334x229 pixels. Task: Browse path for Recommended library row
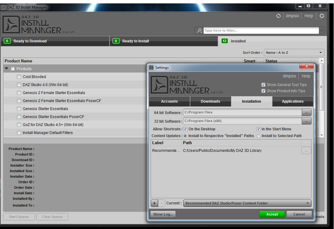pyautogui.click(x=306, y=151)
